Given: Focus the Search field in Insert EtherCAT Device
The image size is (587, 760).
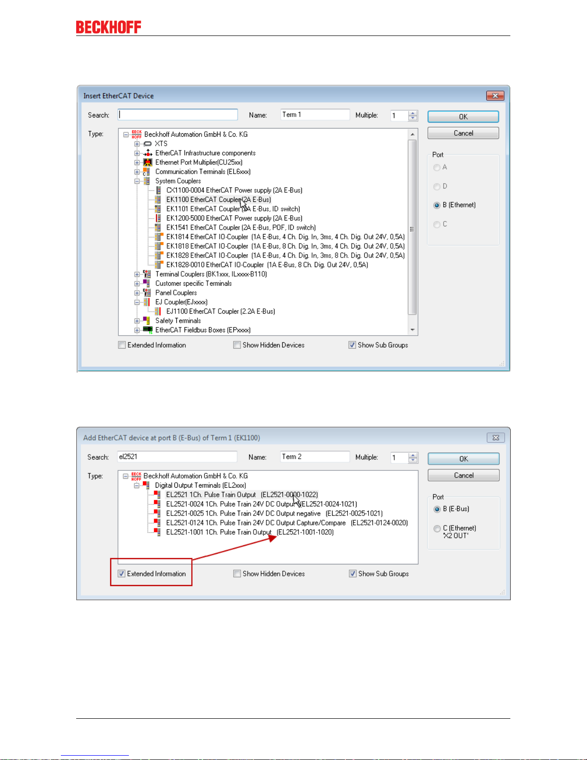Looking at the screenshot, I should coord(178,115).
